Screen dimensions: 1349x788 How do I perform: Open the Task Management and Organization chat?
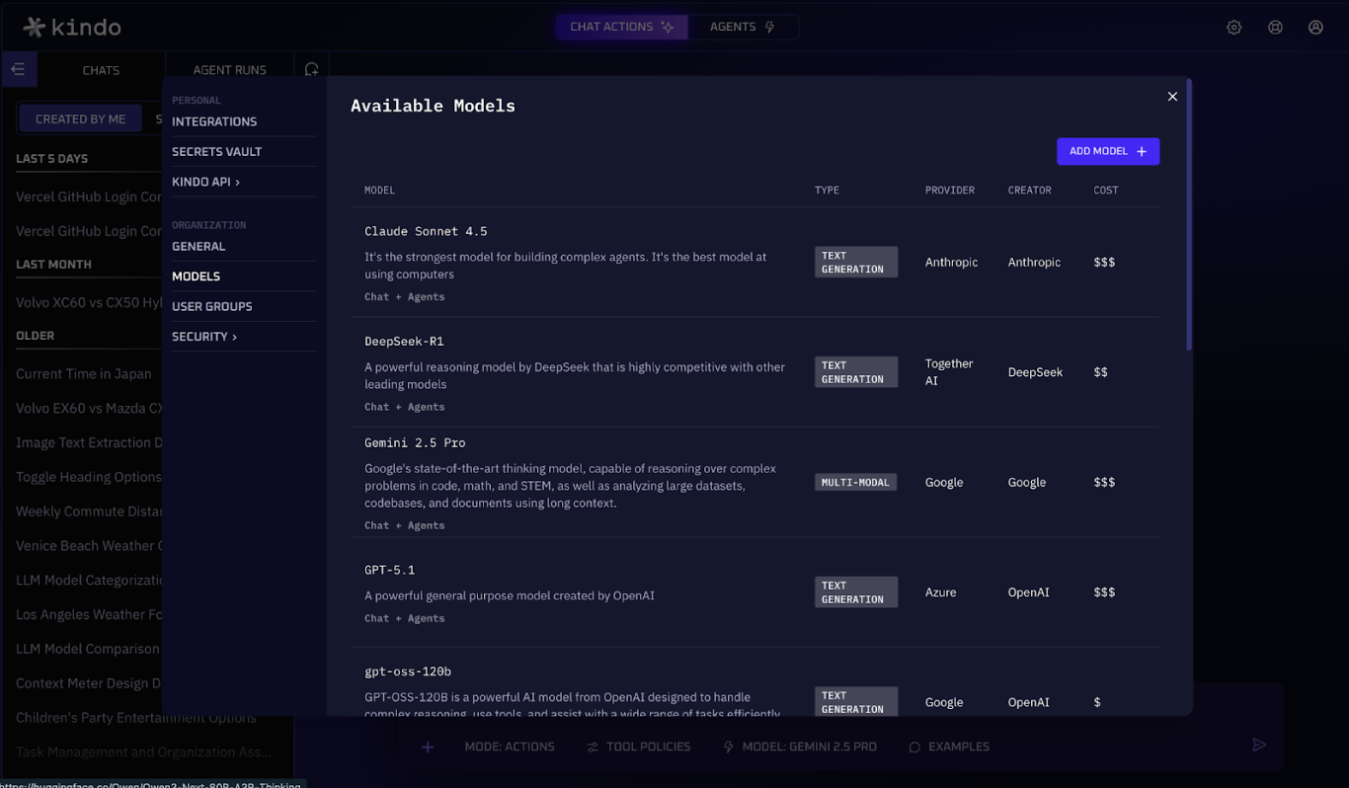coord(143,752)
